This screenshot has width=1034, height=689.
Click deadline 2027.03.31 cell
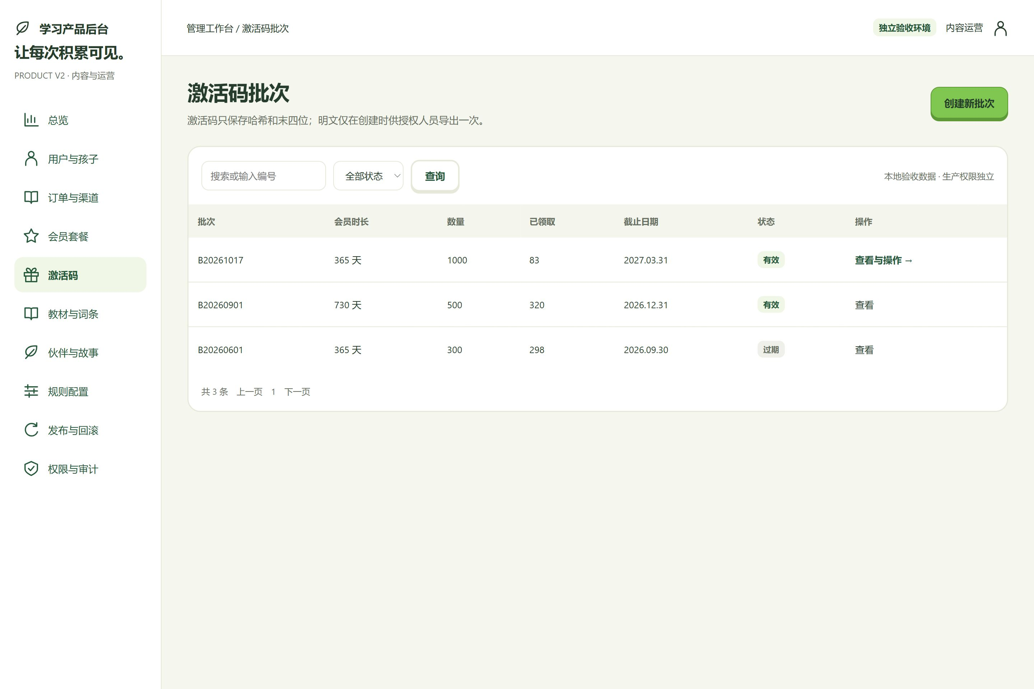[646, 260]
